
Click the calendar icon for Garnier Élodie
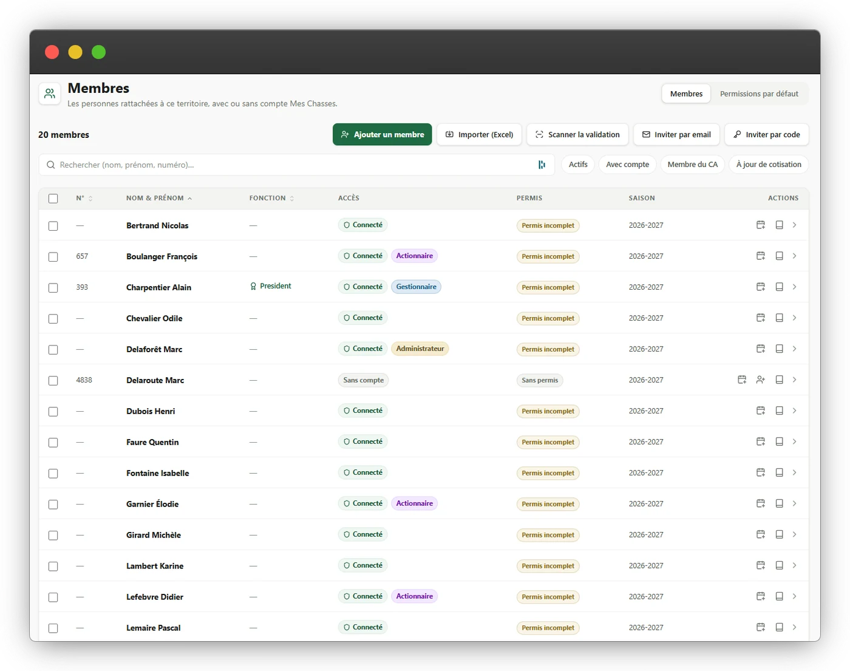[x=761, y=504]
